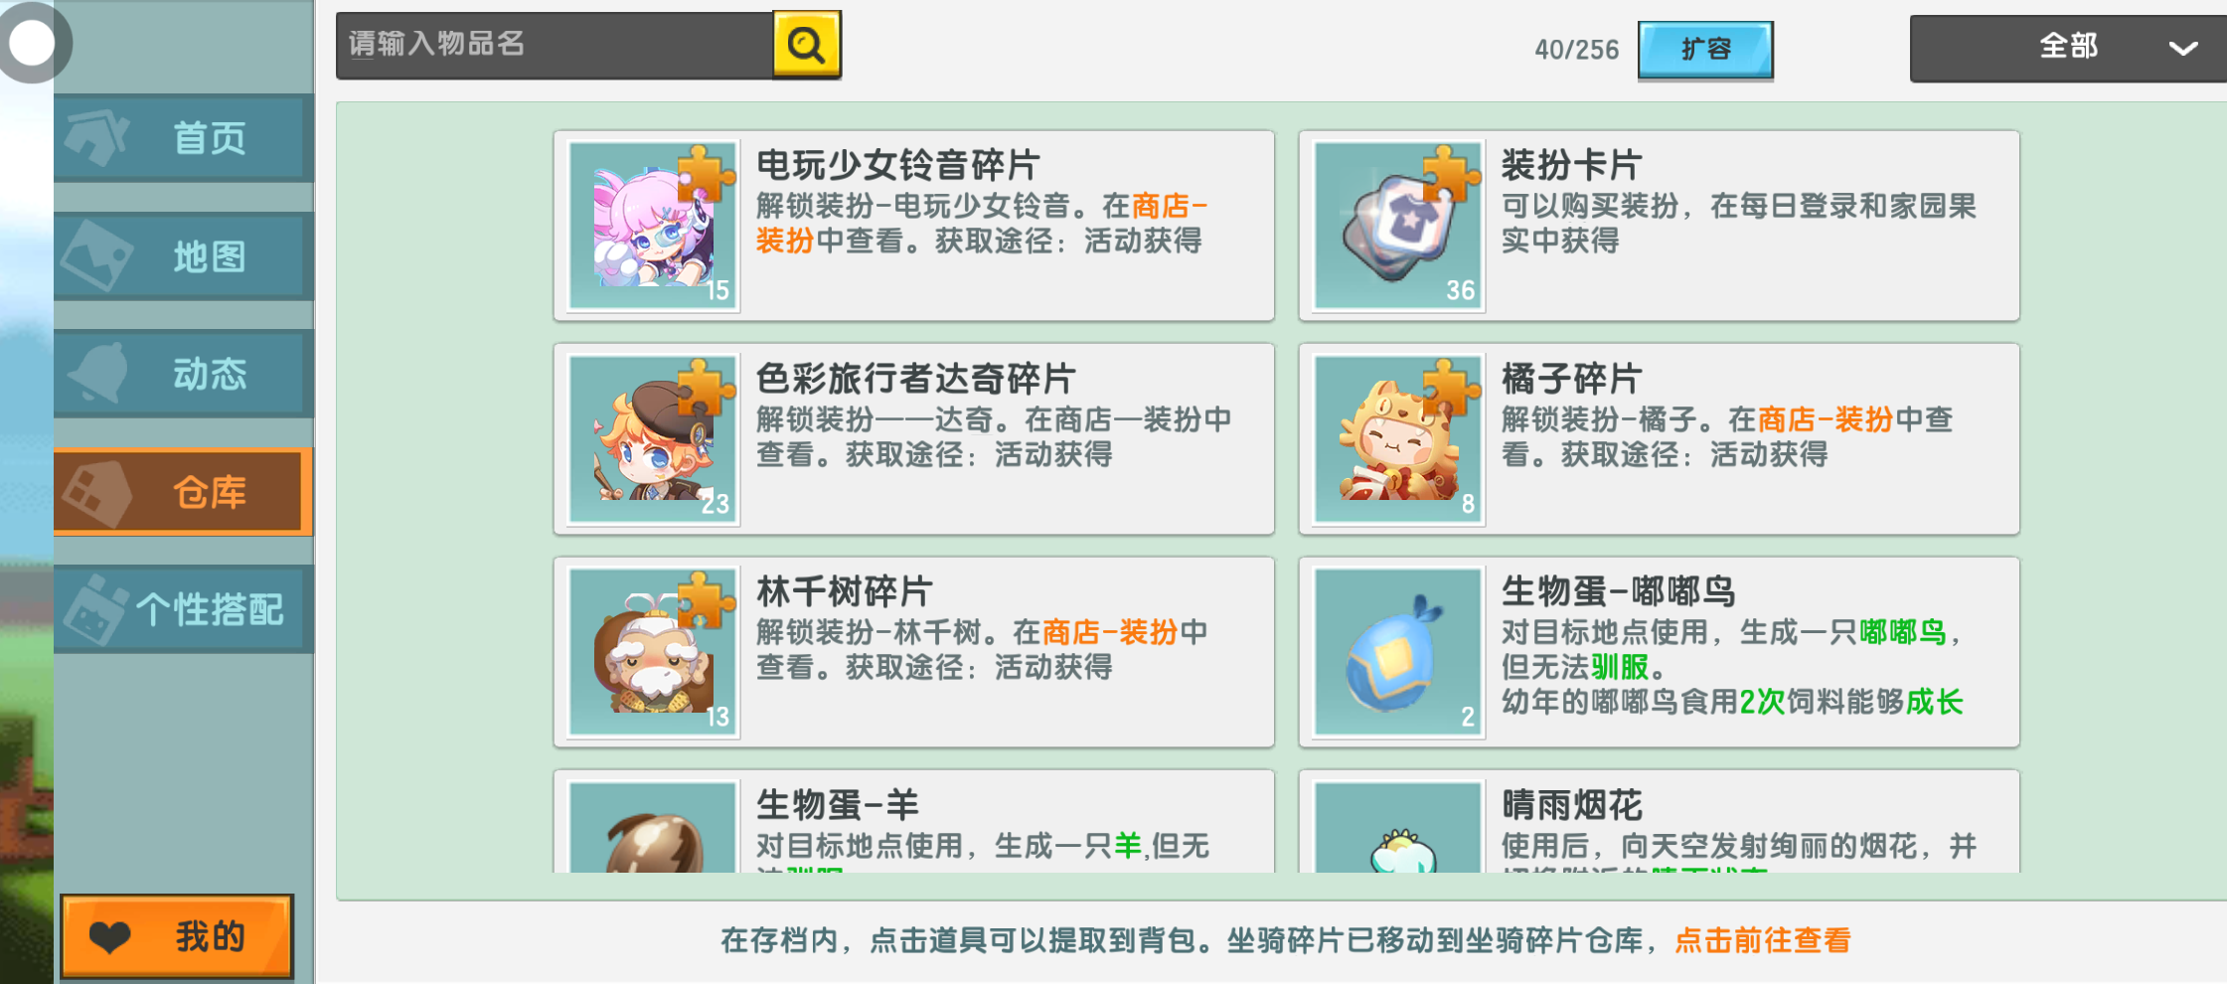Tap the blue 嘟嘟鸟 creature egg icon
Image resolution: width=2227 pixels, height=984 pixels.
1397,652
